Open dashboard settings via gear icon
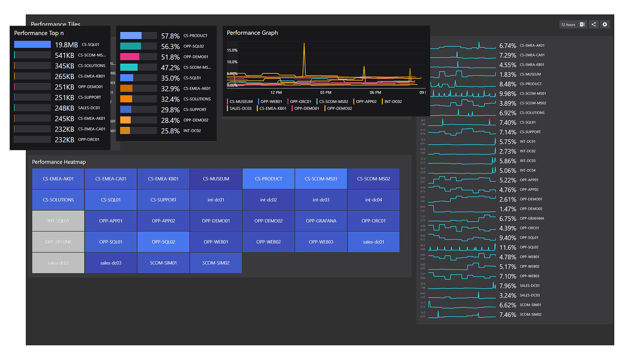This screenshot has width=640, height=360. 605,24
